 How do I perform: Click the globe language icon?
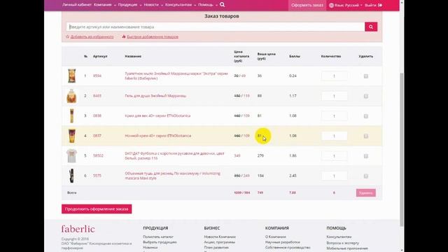coord(331,5)
